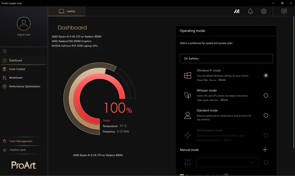Select the Standard mode radio button
295x176 pixels.
click(266, 116)
